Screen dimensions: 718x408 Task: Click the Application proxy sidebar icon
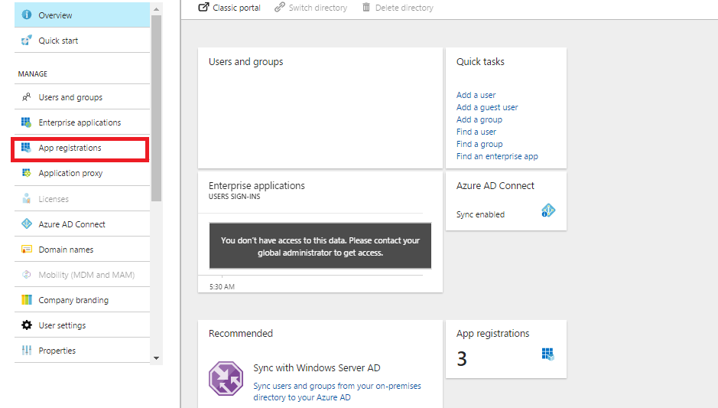(27, 173)
